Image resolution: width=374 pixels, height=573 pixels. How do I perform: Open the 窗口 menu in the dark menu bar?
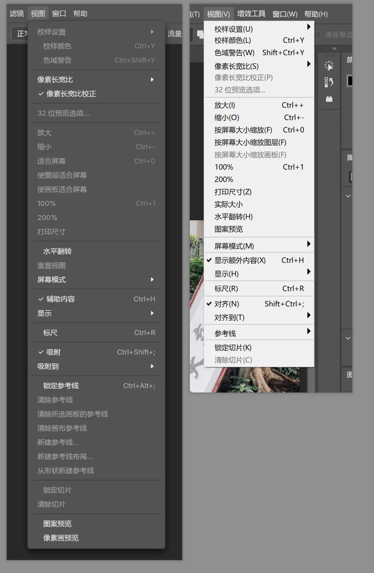(x=59, y=14)
